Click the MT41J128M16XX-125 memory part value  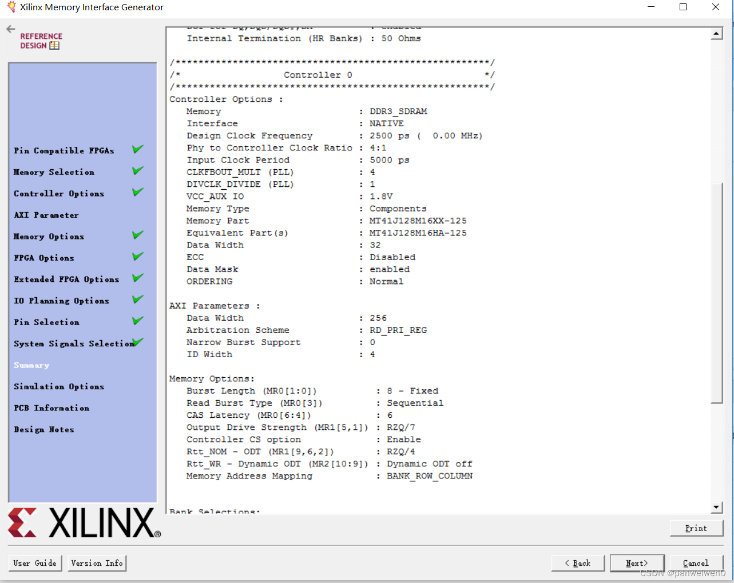(418, 221)
